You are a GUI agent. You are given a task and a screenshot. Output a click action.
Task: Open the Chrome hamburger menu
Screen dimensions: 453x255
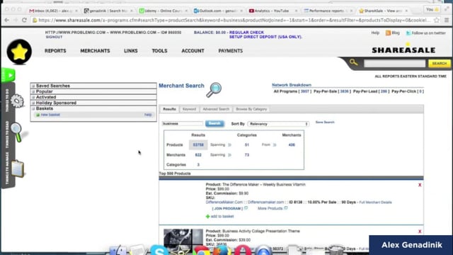pyautogui.click(x=447, y=21)
